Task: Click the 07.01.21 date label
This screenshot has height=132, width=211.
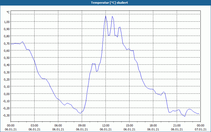Action: [200, 129]
